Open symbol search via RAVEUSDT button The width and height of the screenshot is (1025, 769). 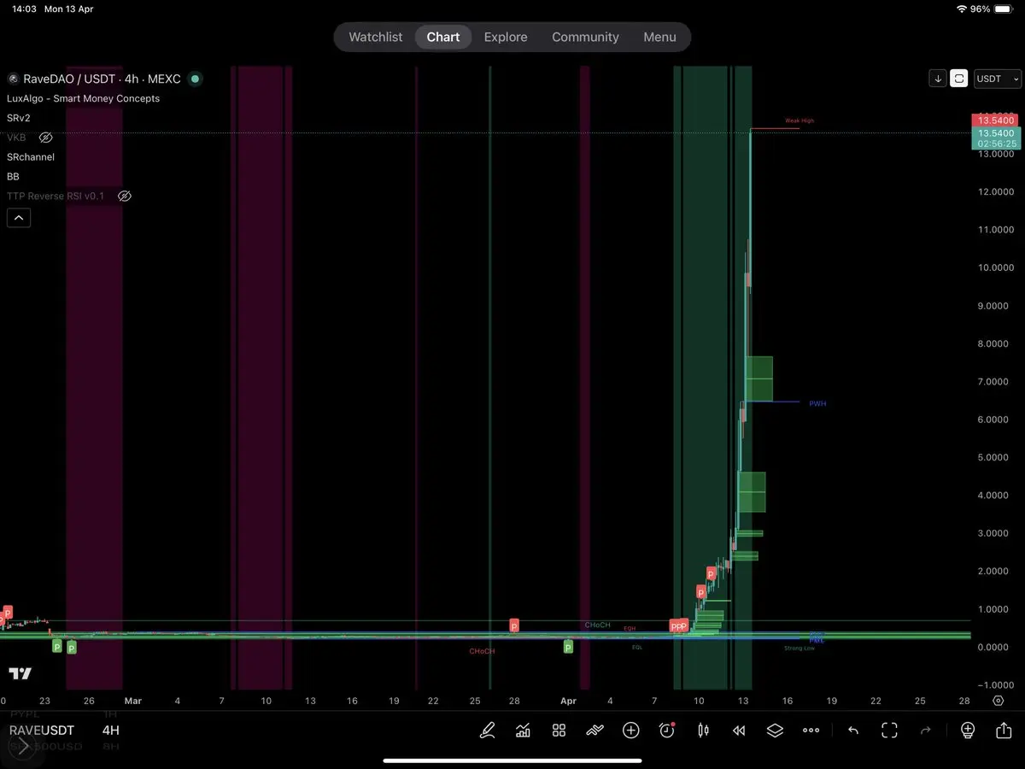[x=42, y=731]
